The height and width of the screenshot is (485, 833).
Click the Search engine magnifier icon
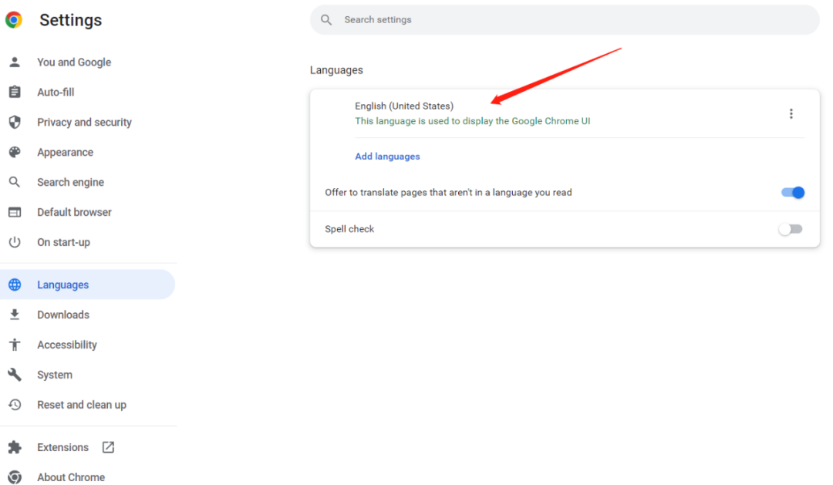click(16, 182)
